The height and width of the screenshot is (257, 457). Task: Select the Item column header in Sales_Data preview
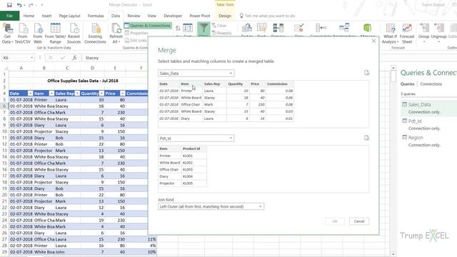[x=191, y=84]
